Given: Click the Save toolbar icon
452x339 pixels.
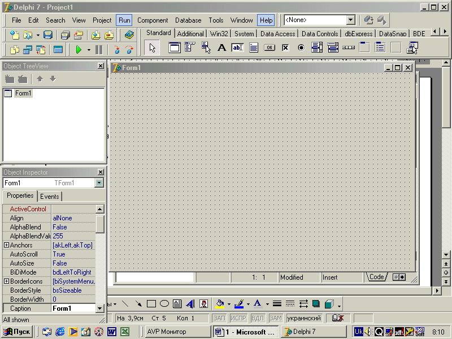Looking at the screenshot, I should [47, 35].
